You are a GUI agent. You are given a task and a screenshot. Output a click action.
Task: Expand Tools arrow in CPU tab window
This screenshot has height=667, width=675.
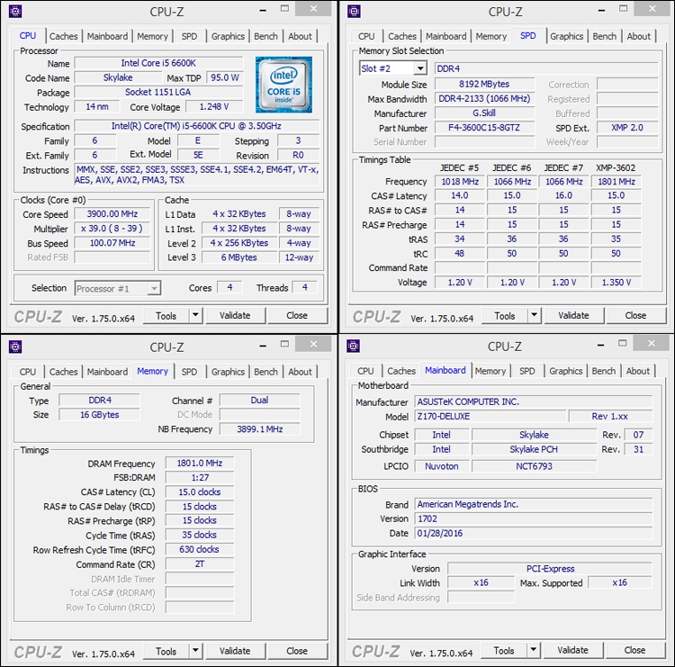(195, 315)
